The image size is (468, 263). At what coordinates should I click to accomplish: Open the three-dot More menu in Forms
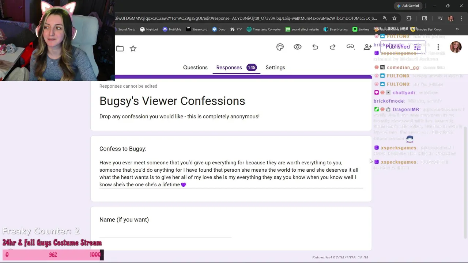coord(438,47)
